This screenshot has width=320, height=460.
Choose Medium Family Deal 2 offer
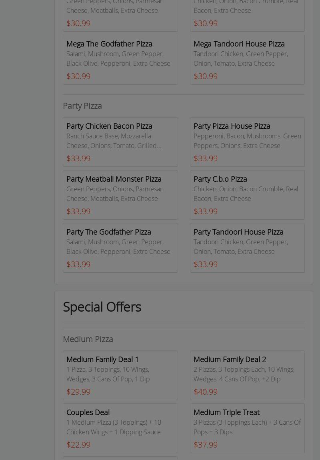[x=230, y=359]
